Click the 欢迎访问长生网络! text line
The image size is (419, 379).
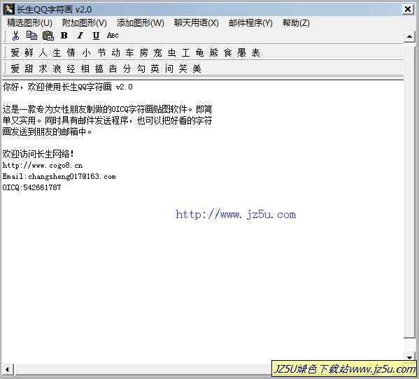point(38,154)
